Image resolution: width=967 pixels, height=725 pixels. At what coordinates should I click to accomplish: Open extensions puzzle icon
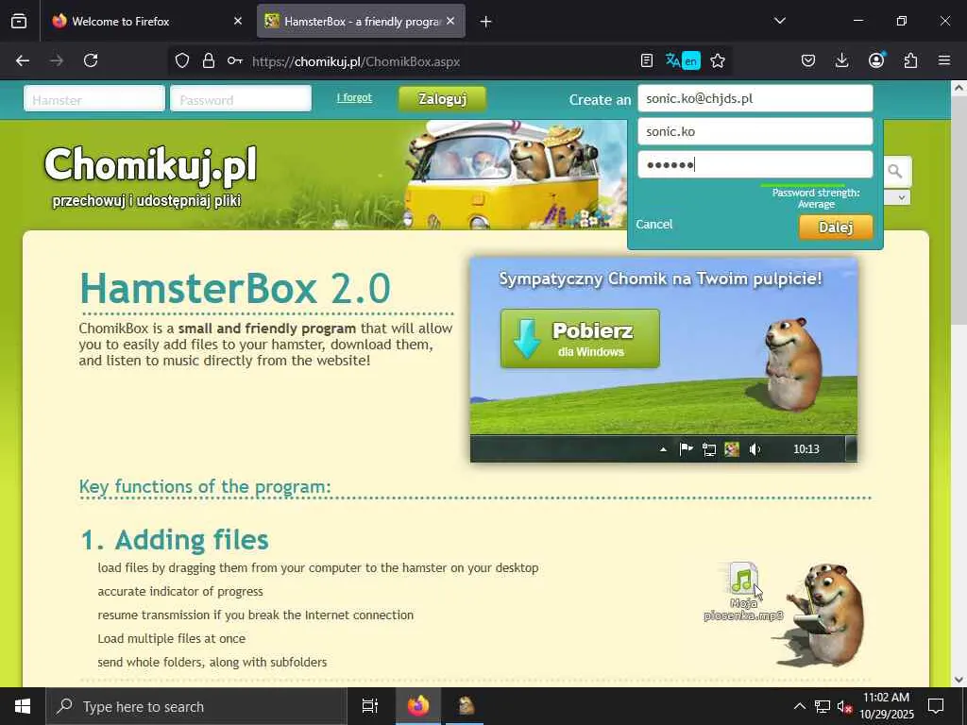click(x=910, y=60)
